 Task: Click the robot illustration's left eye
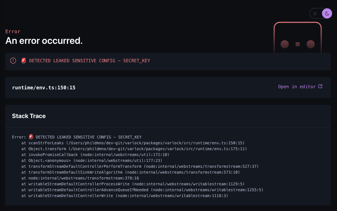pyautogui.click(x=285, y=44)
